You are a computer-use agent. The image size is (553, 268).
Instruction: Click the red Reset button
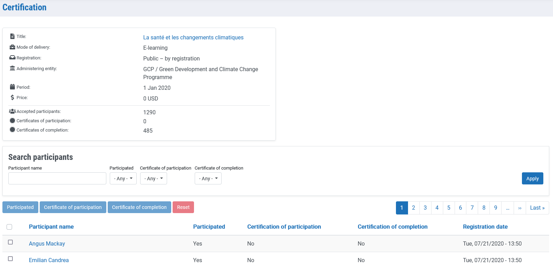pos(183,207)
